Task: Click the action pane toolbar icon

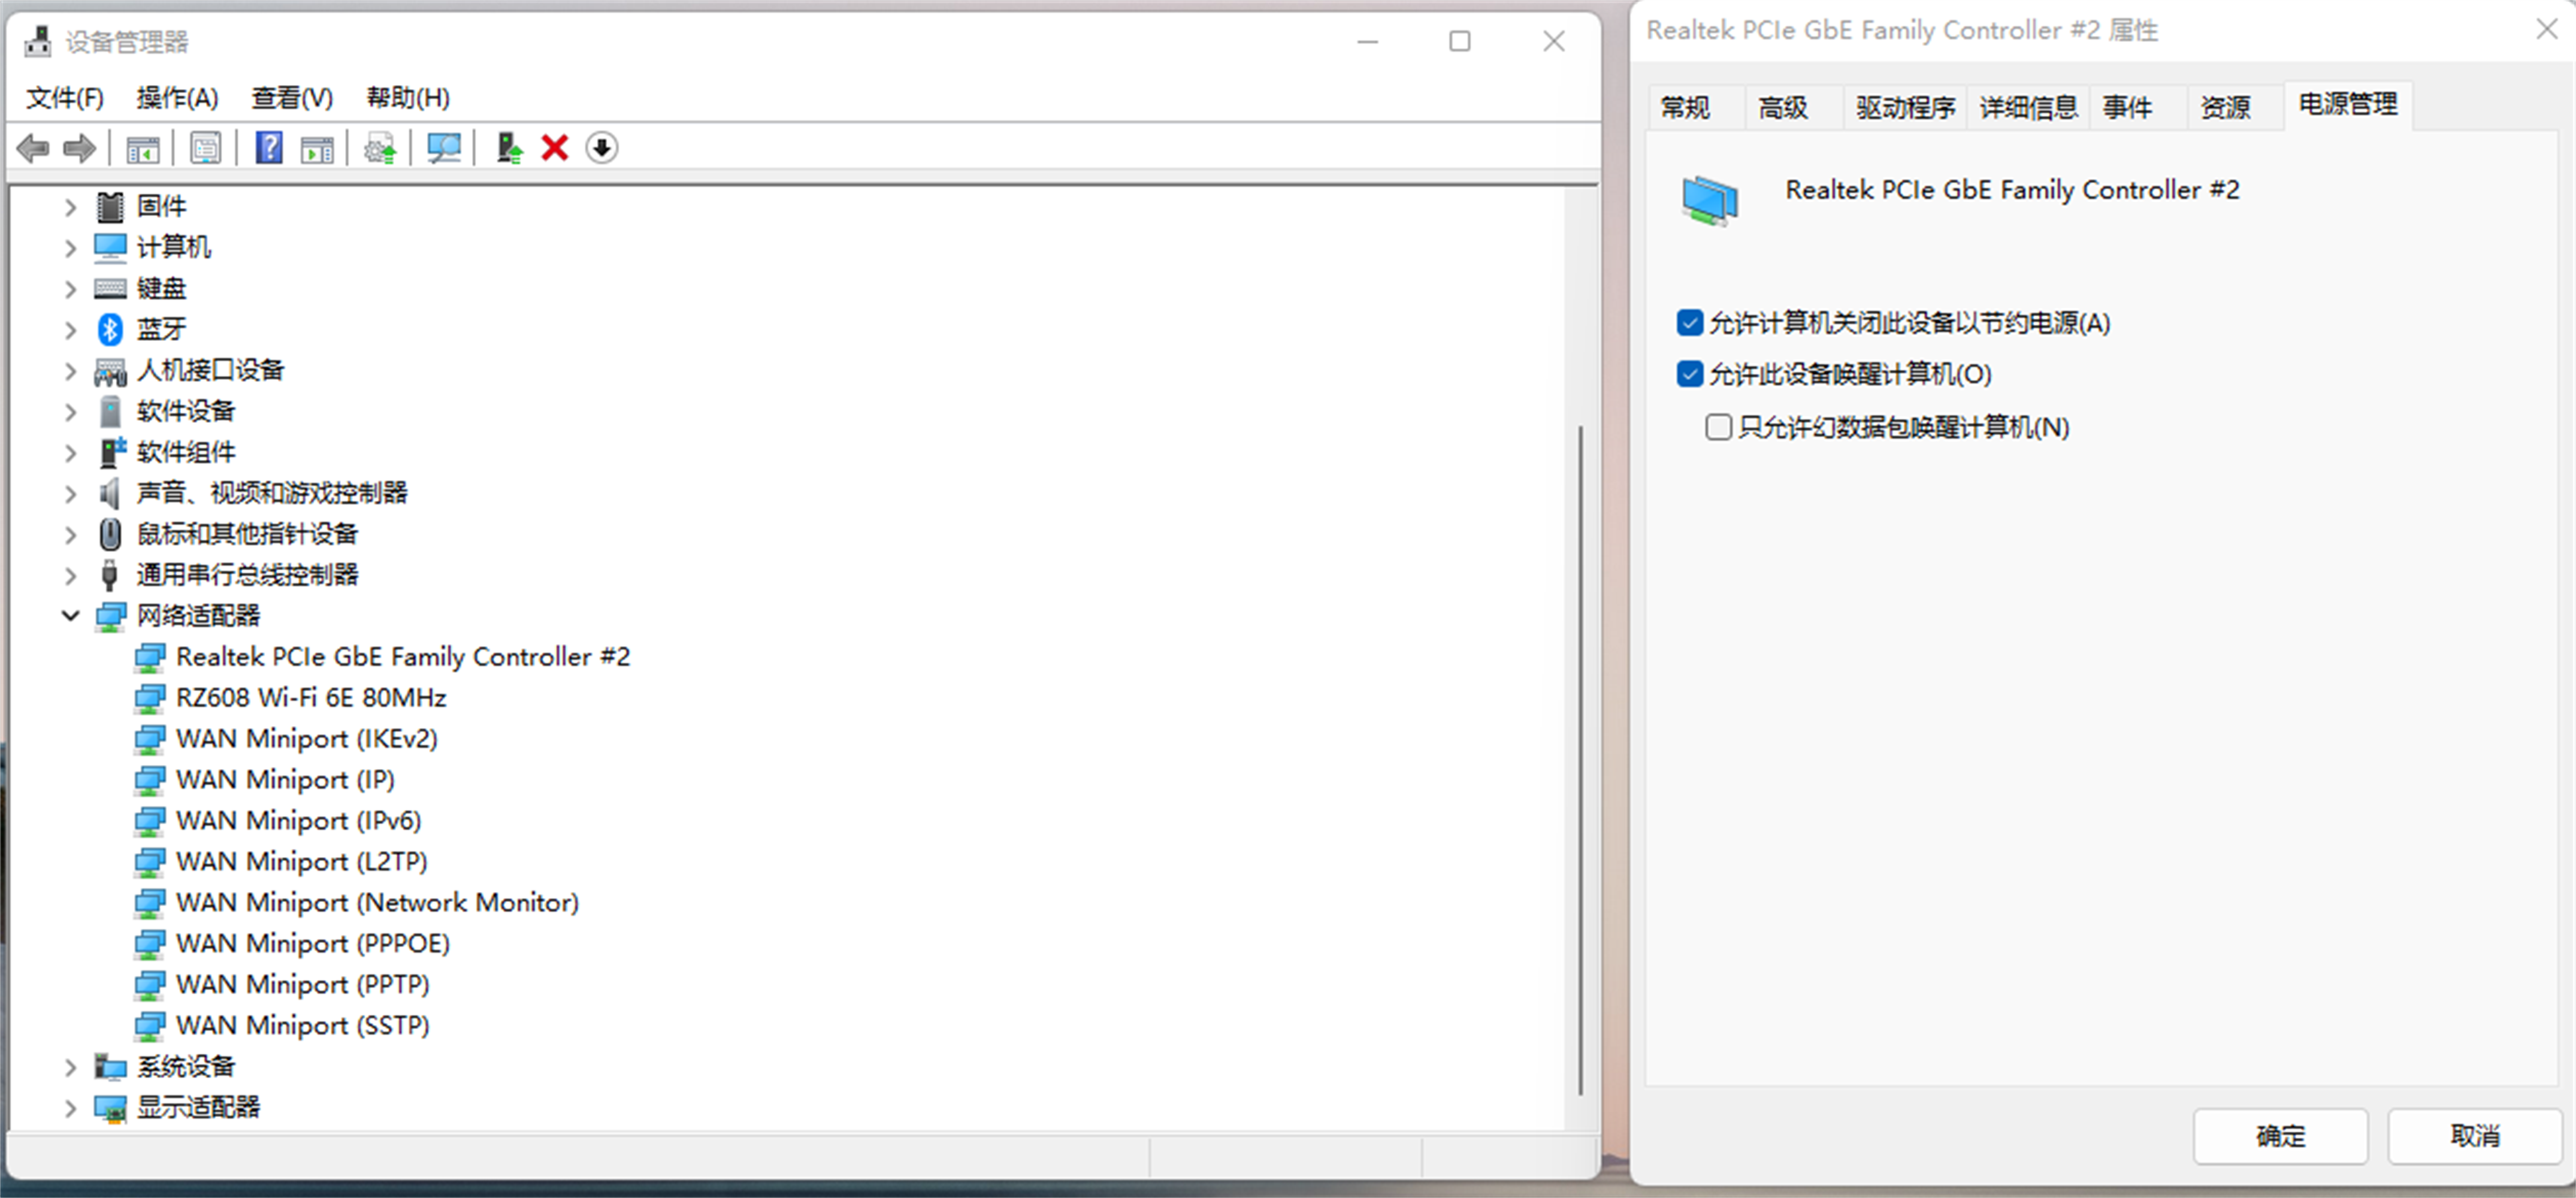Action: tap(317, 149)
